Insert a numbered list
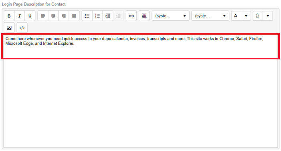Screen dimensions: 281x151 pos(97,16)
